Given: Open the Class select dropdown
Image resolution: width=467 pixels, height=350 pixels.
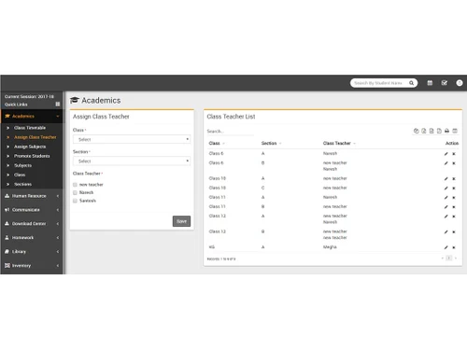Looking at the screenshot, I should pyautogui.click(x=132, y=139).
